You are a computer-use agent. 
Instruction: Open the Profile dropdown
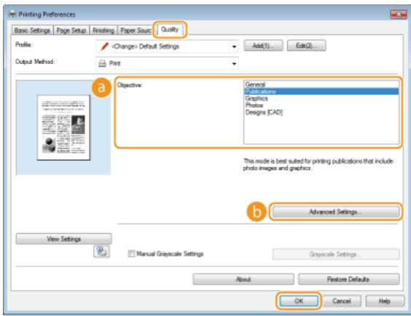pyautogui.click(x=167, y=47)
